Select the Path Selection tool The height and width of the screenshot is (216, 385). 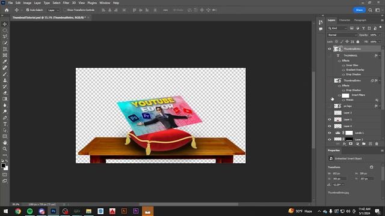point(5,130)
